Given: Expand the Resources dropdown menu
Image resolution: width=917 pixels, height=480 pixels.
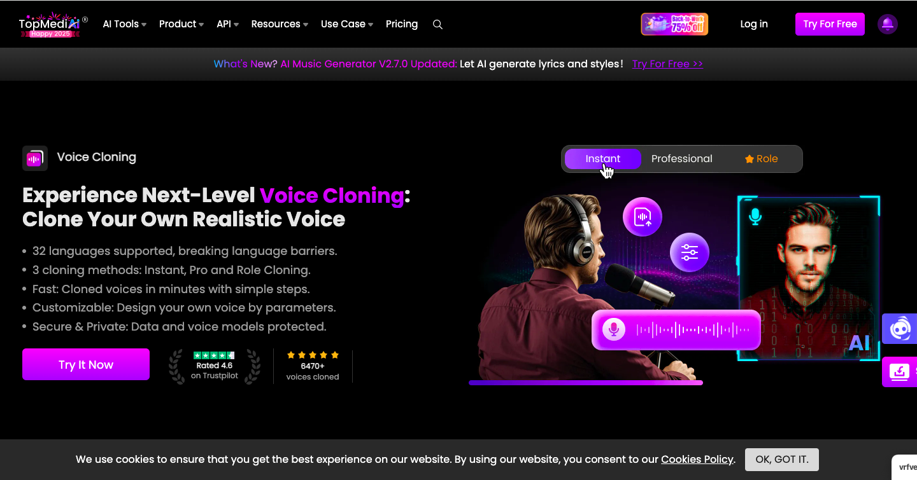Looking at the screenshot, I should click(280, 24).
